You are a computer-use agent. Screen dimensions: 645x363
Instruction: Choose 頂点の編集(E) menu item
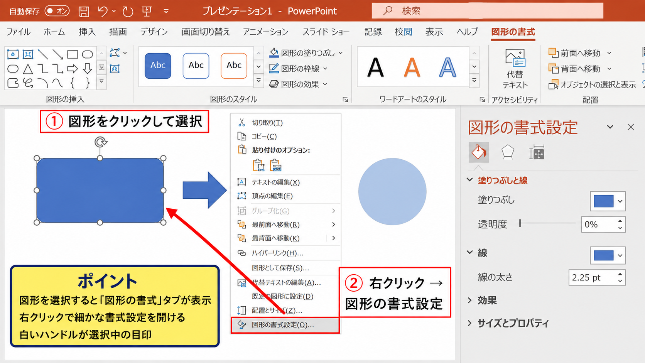point(285,196)
